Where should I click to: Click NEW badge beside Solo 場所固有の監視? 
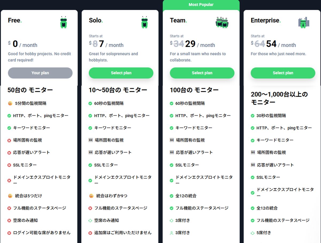(x=90, y=140)
